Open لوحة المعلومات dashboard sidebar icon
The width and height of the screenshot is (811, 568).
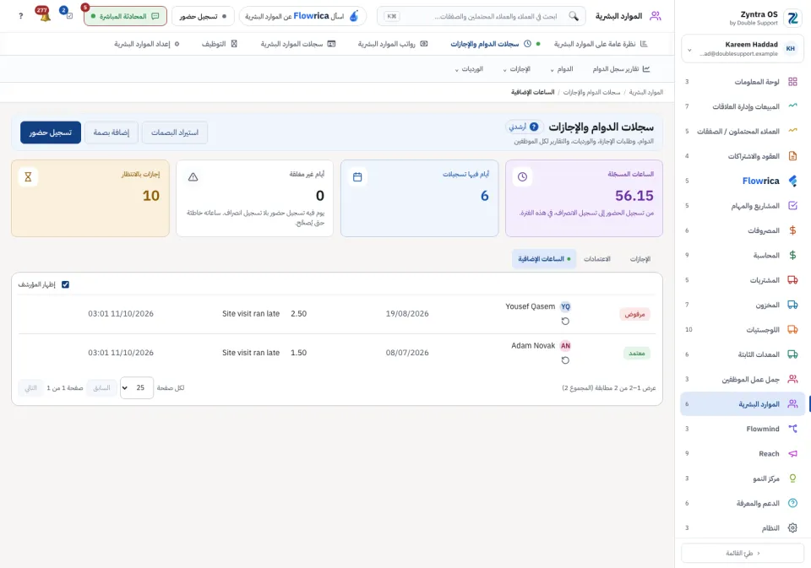point(792,82)
